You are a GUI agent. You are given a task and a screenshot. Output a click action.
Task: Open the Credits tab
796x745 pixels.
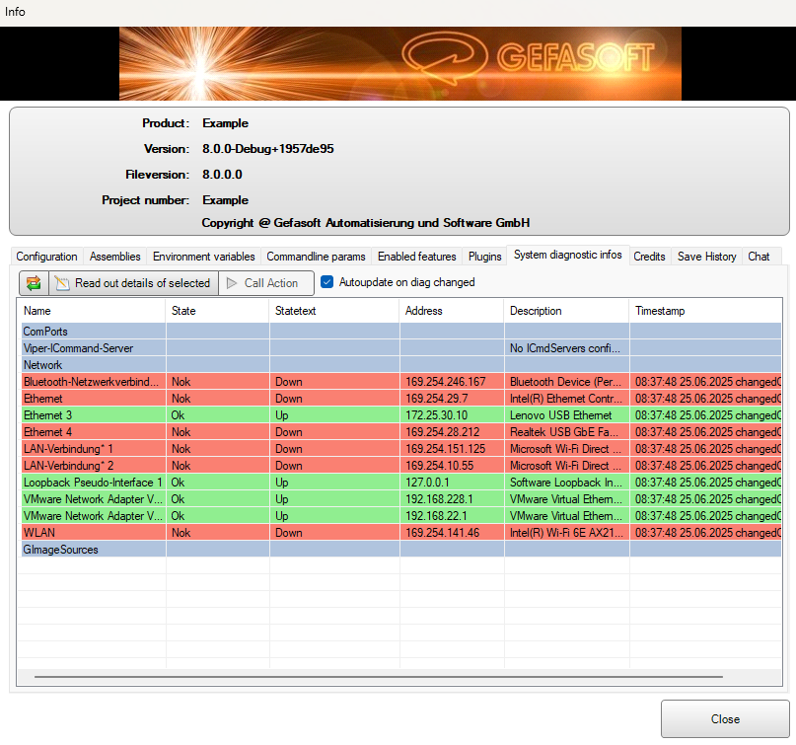[x=649, y=257]
